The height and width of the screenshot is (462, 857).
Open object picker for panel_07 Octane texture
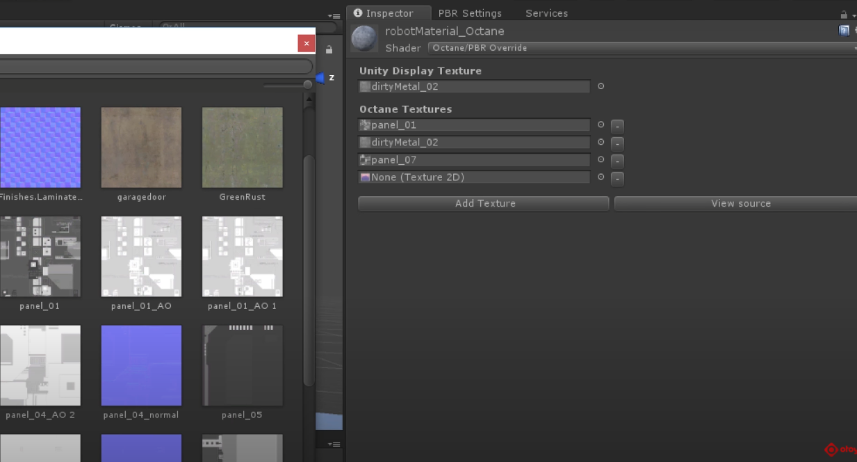(601, 160)
